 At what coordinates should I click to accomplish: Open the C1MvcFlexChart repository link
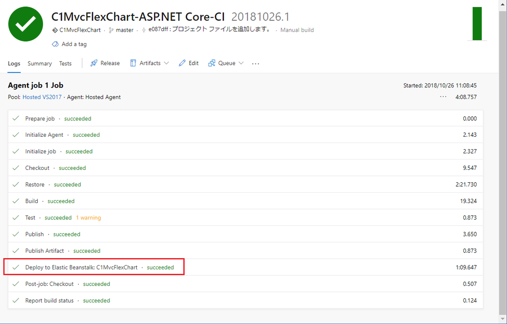[x=80, y=30]
